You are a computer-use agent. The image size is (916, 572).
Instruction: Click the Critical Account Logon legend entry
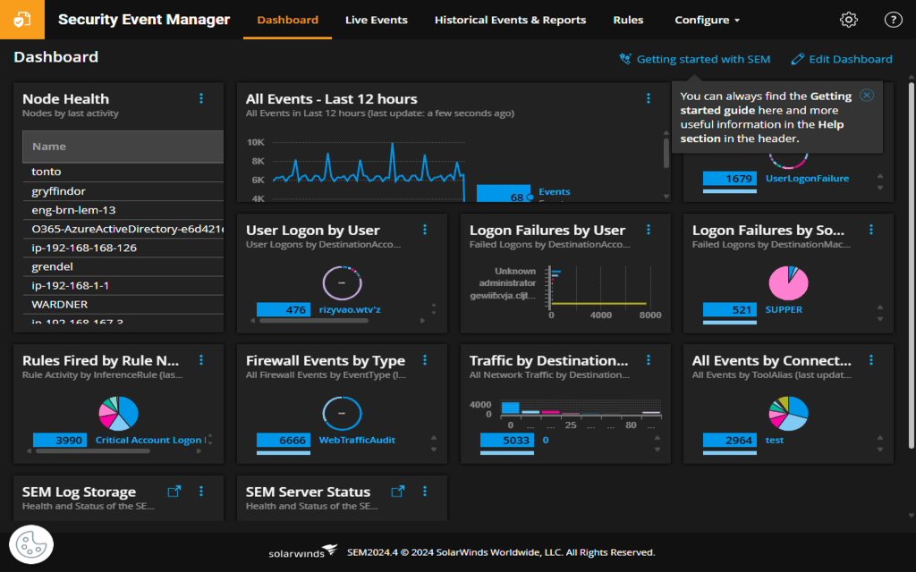tap(149, 440)
